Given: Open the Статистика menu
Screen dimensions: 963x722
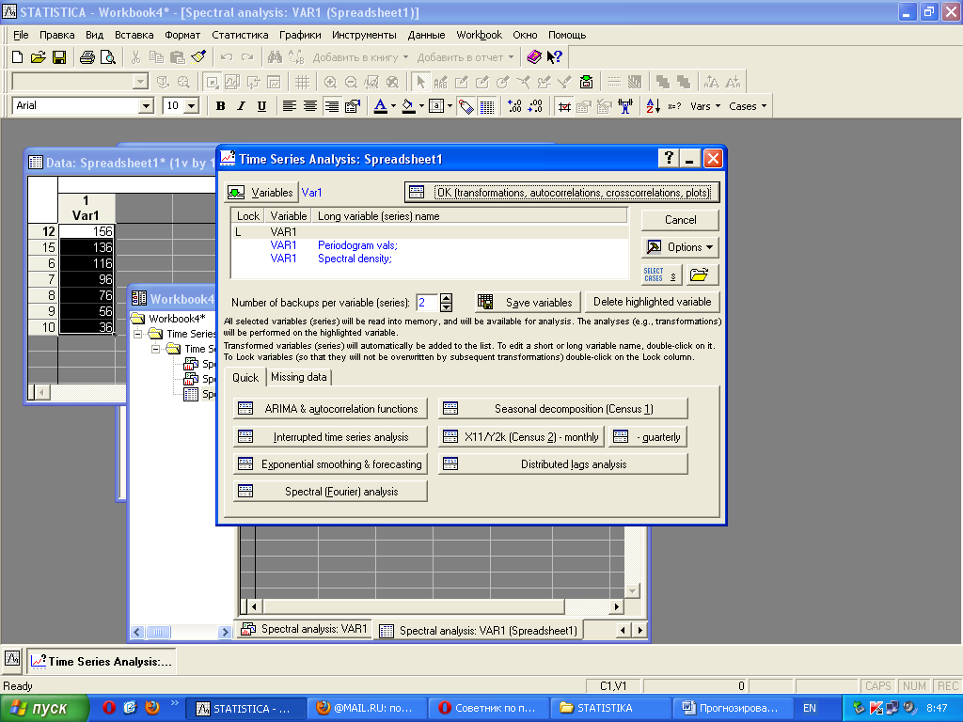Looking at the screenshot, I should pyautogui.click(x=240, y=35).
